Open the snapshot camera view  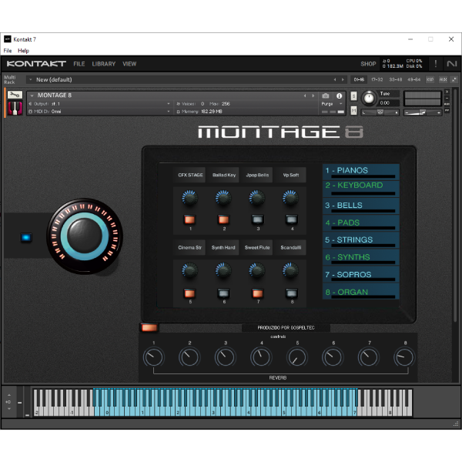coord(325,95)
